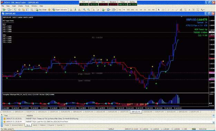
Task: Expand the Templates dropdown arrow
Action: [115, 10]
